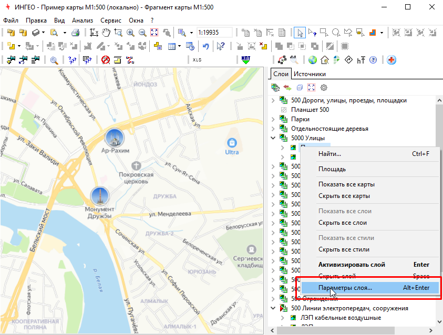443x335 pixels.
Task: Select the Планшет 500 layer row
Action: pos(310,110)
